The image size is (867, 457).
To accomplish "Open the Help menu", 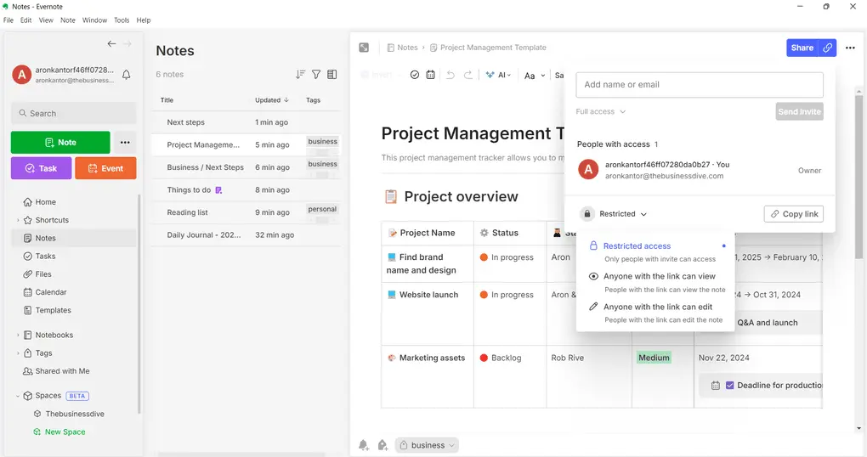I will coord(143,20).
